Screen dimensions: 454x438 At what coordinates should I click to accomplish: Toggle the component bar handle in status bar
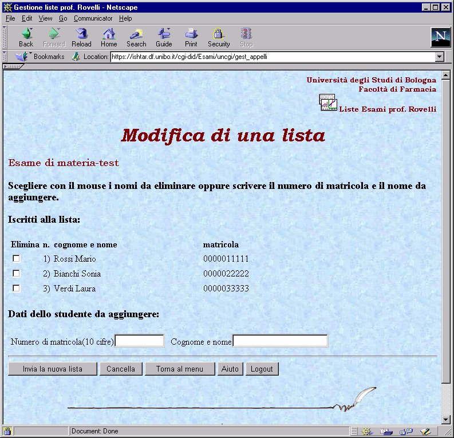354,432
